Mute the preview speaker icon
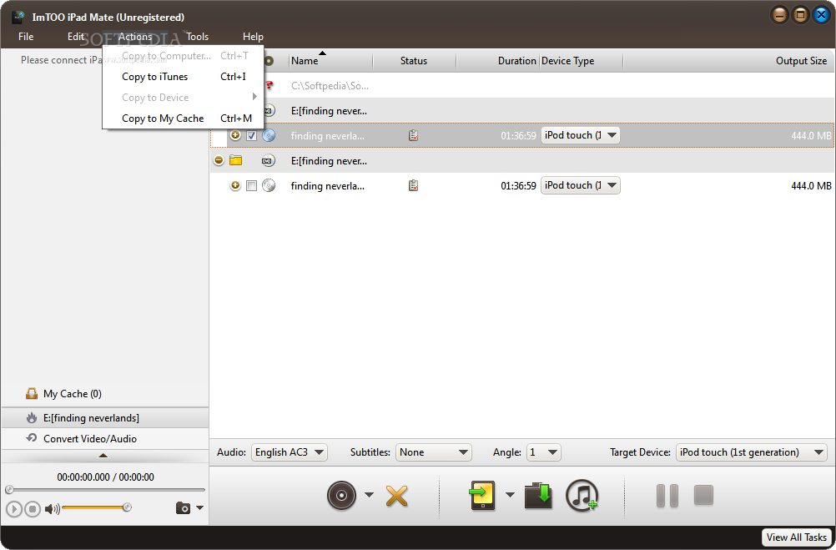Viewport: 836px width, 550px height. [52, 509]
